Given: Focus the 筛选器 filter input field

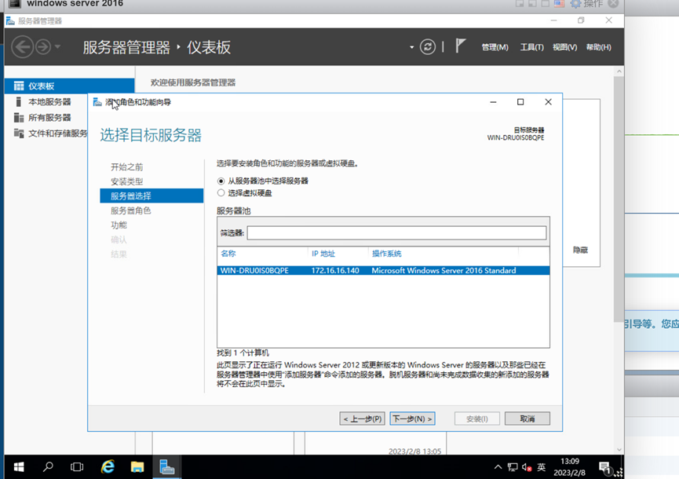Looking at the screenshot, I should (396, 233).
